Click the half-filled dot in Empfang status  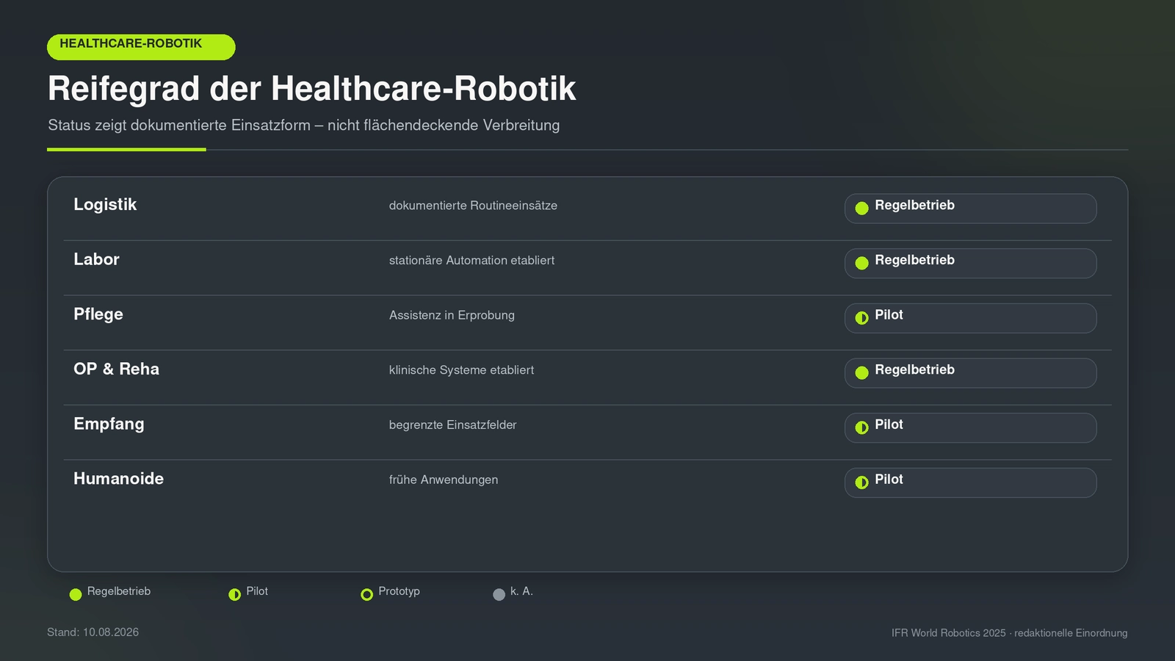coord(862,427)
